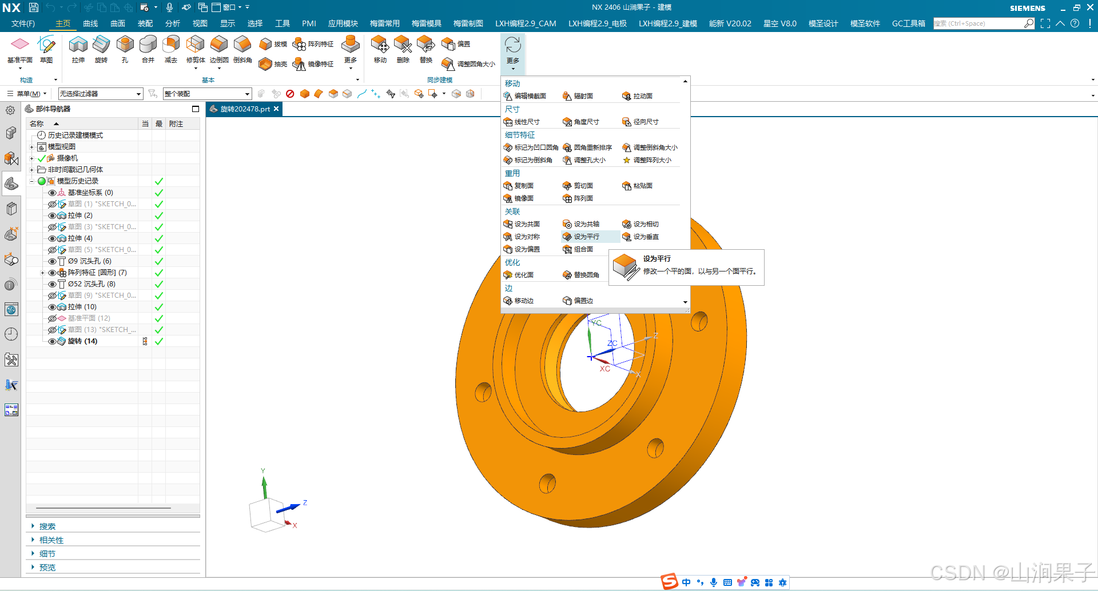Switch to the PMI ribbon tab

(309, 23)
